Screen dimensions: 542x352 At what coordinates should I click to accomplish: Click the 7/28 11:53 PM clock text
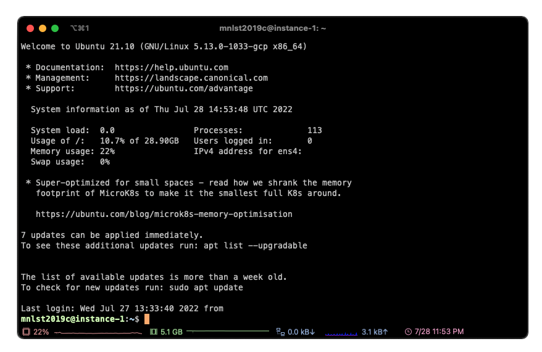coord(439,332)
